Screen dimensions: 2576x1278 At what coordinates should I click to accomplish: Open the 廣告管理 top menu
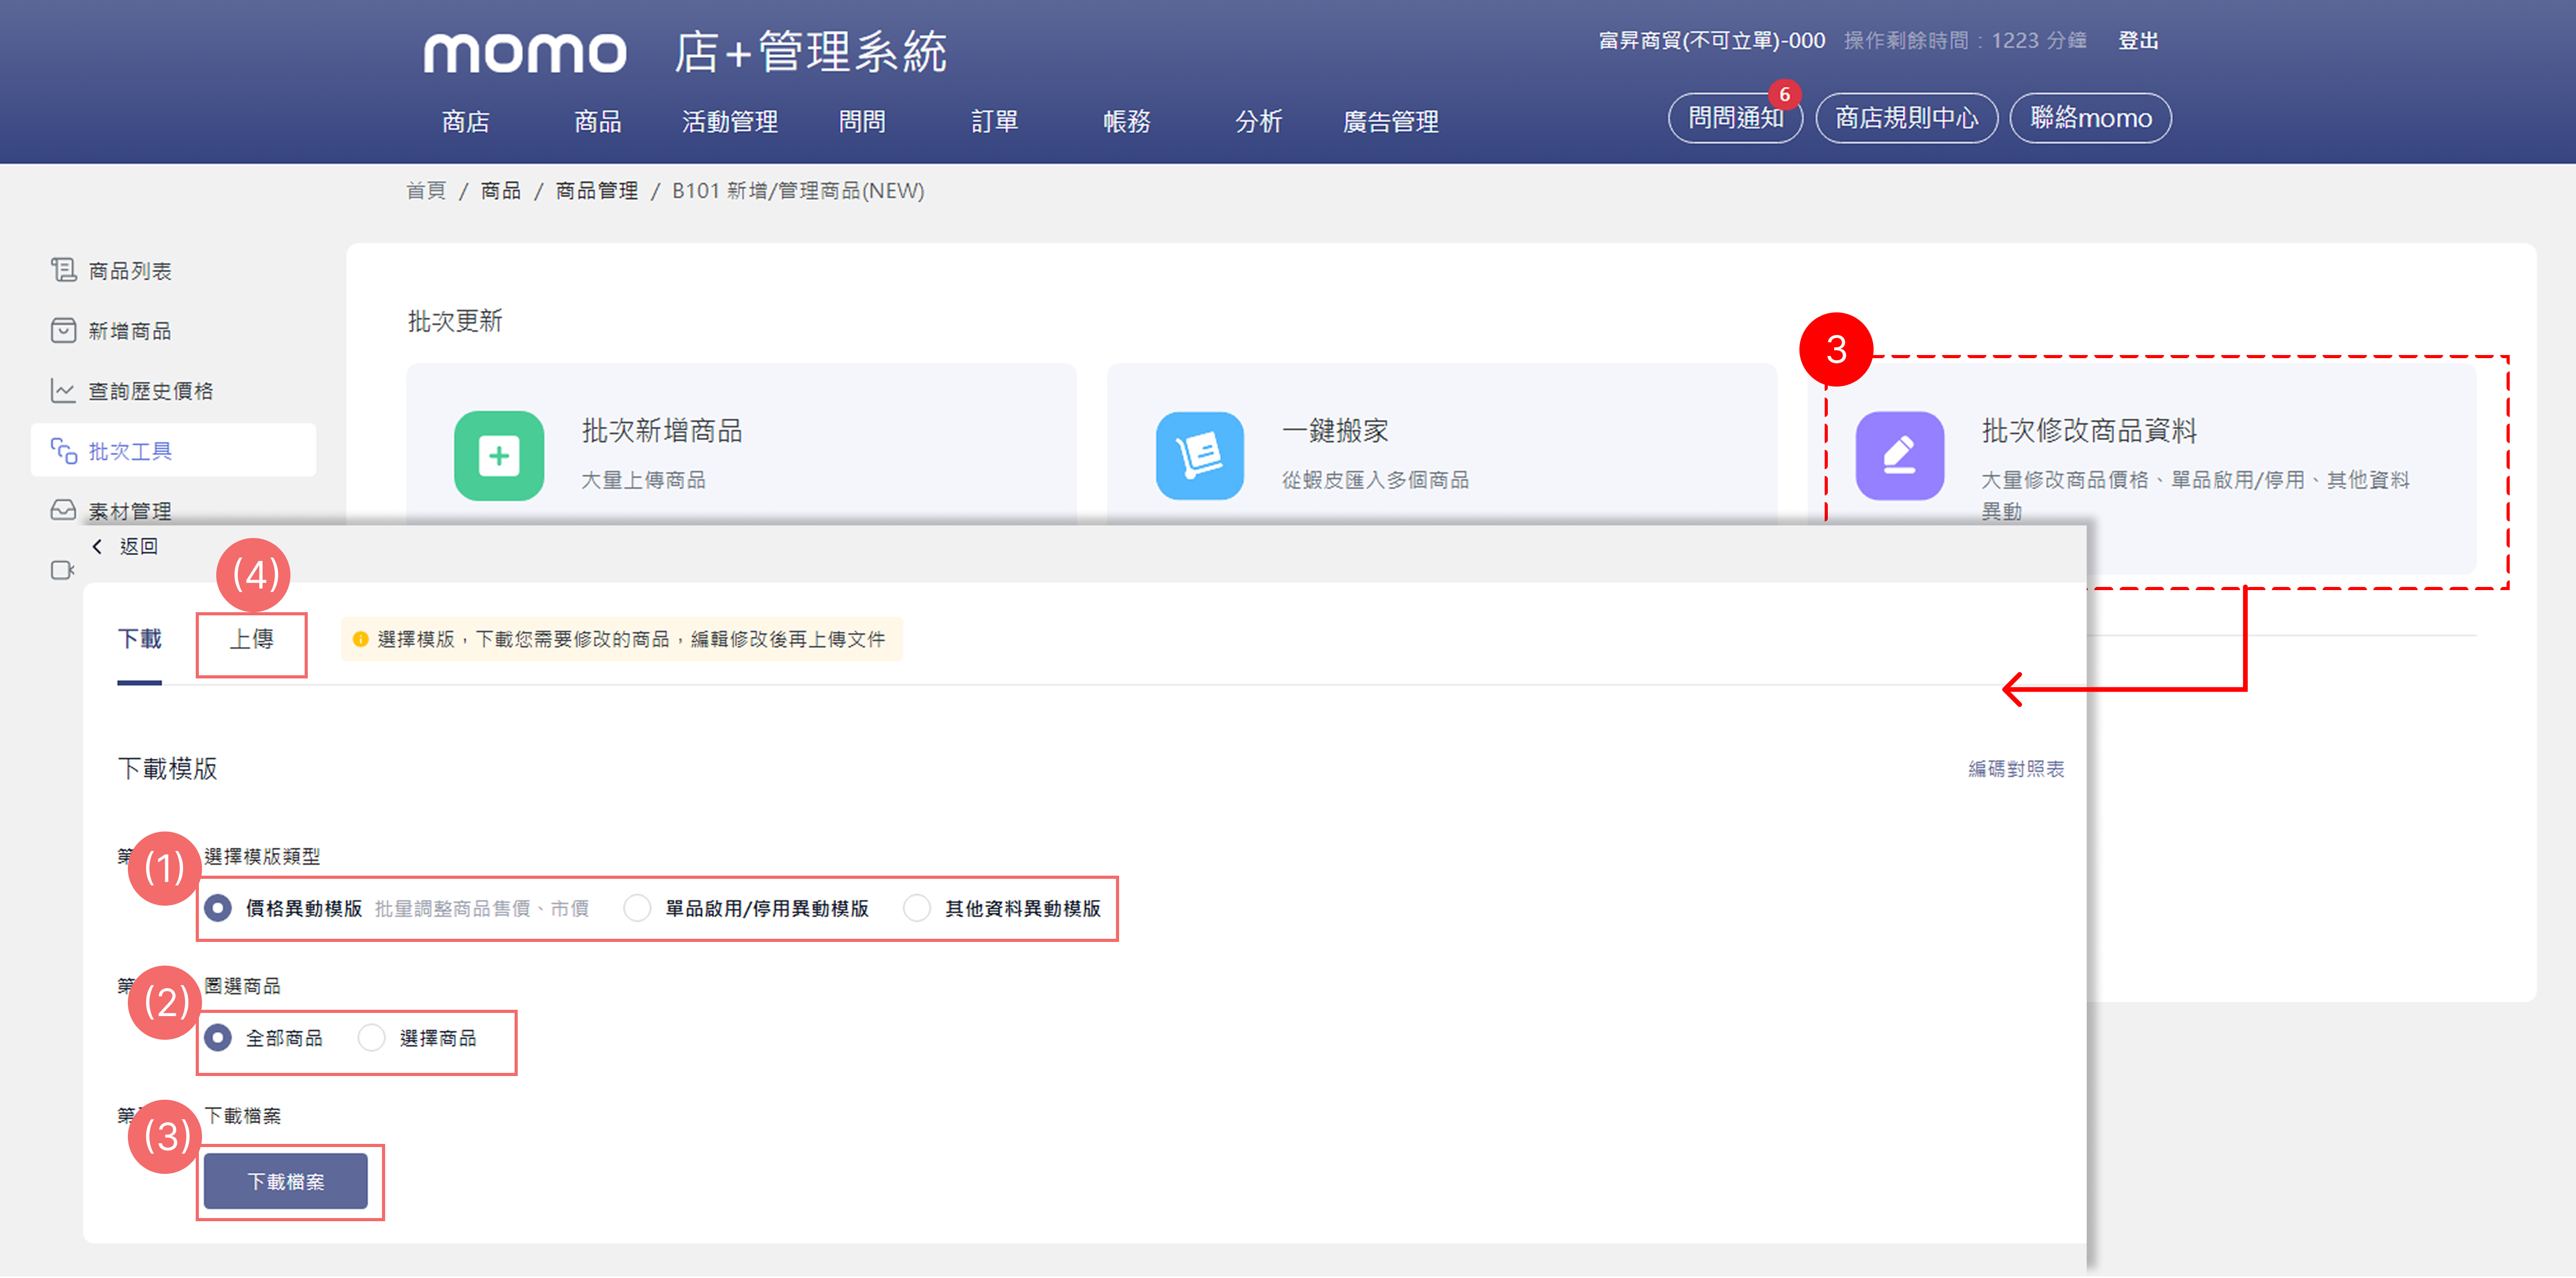coord(1391,122)
